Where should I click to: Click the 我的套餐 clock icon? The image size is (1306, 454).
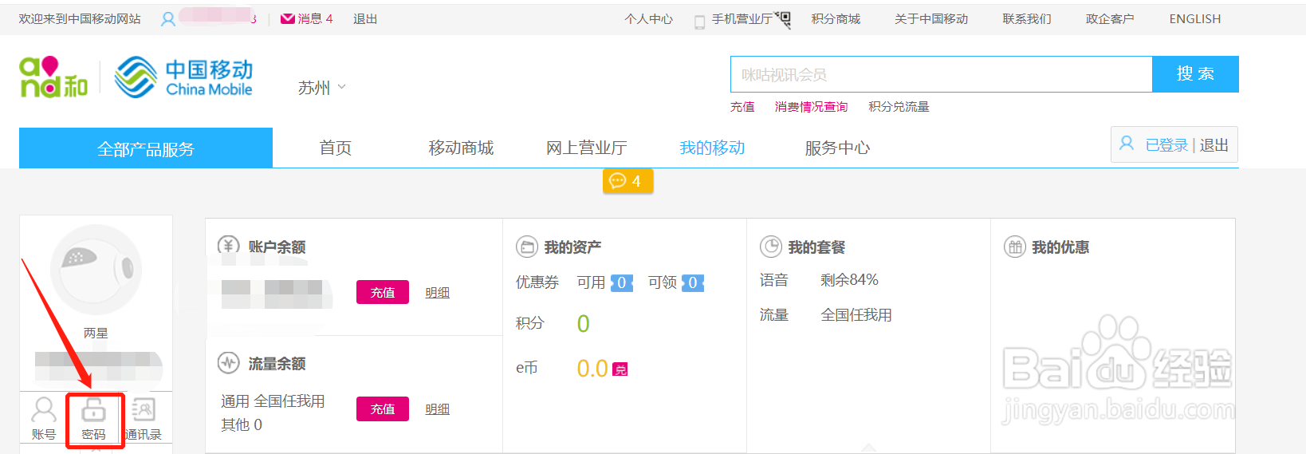(x=771, y=247)
